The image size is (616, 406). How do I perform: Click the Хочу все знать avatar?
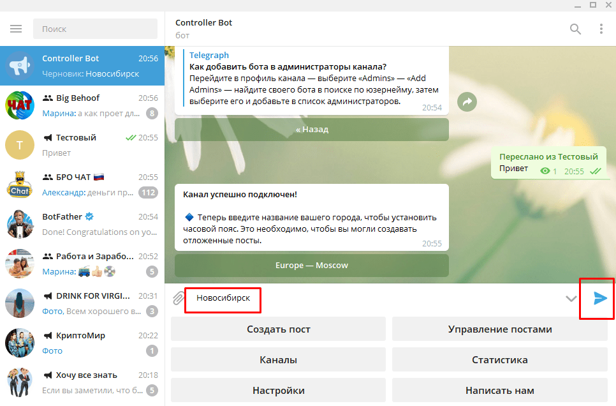pyautogui.click(x=20, y=383)
